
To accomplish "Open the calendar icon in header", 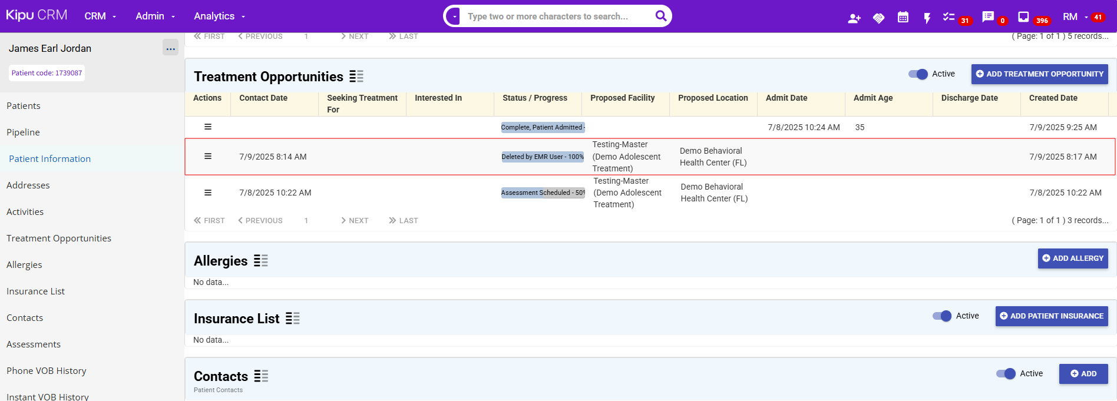I will coord(903,18).
